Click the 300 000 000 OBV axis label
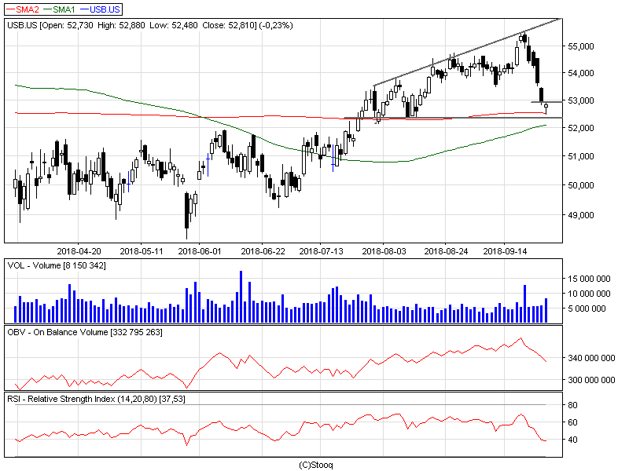 point(591,380)
